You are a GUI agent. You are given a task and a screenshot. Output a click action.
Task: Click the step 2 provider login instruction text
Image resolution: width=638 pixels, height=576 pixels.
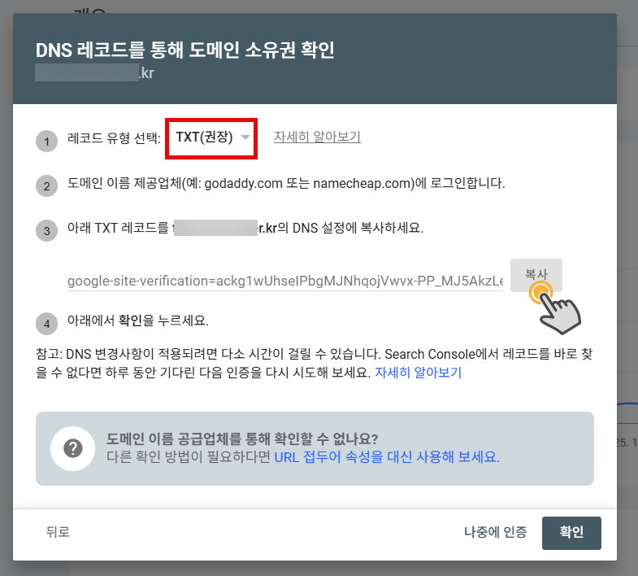tap(286, 183)
